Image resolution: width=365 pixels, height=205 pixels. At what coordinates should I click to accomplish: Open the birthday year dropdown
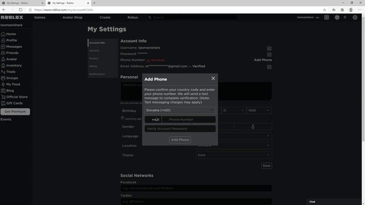[x=259, y=110]
